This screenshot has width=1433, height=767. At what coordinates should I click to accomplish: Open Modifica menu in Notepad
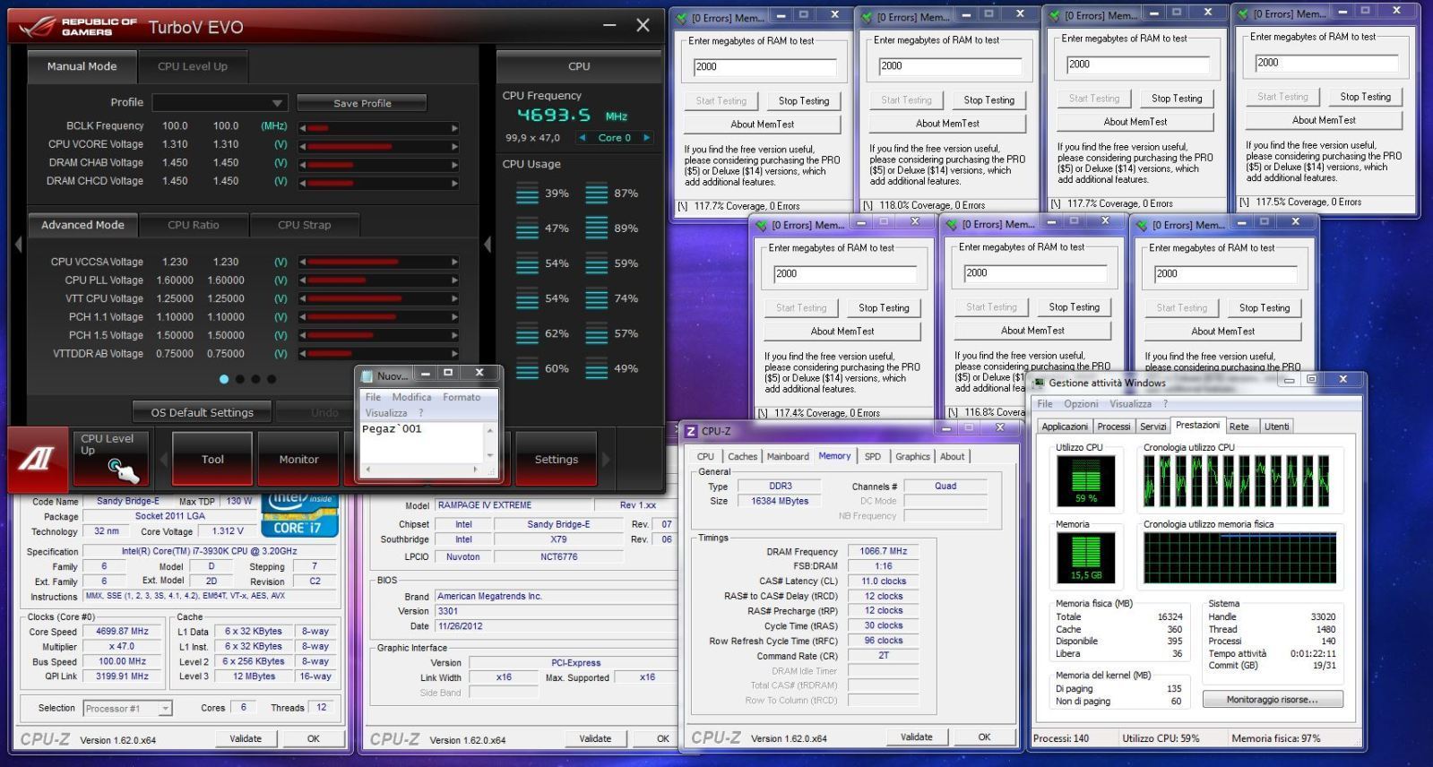(411, 397)
